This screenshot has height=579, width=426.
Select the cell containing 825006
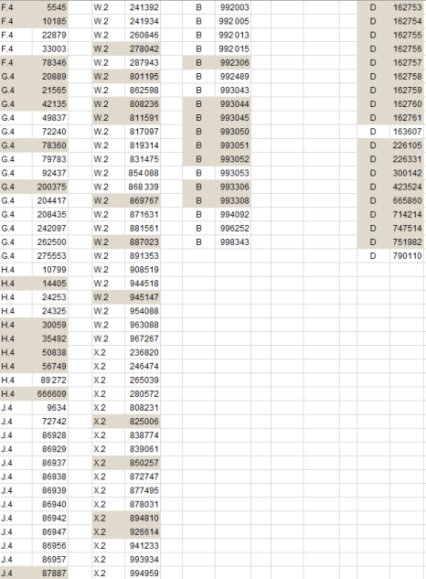coord(143,422)
